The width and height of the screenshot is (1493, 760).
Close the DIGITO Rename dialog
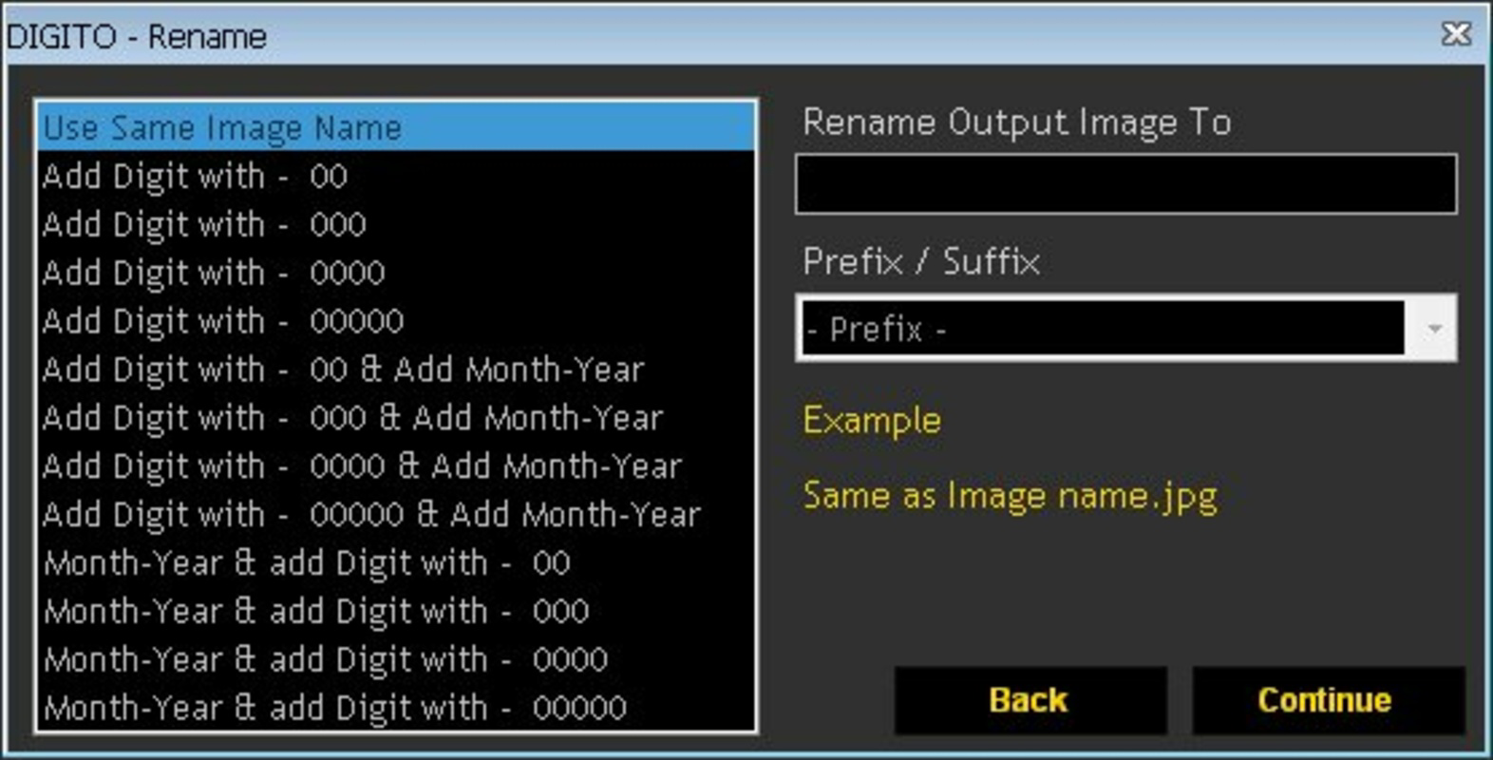(1456, 34)
